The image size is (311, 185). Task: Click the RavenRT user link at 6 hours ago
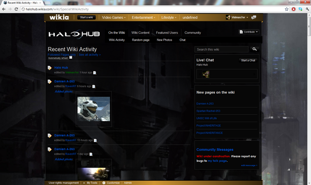pos(71,86)
